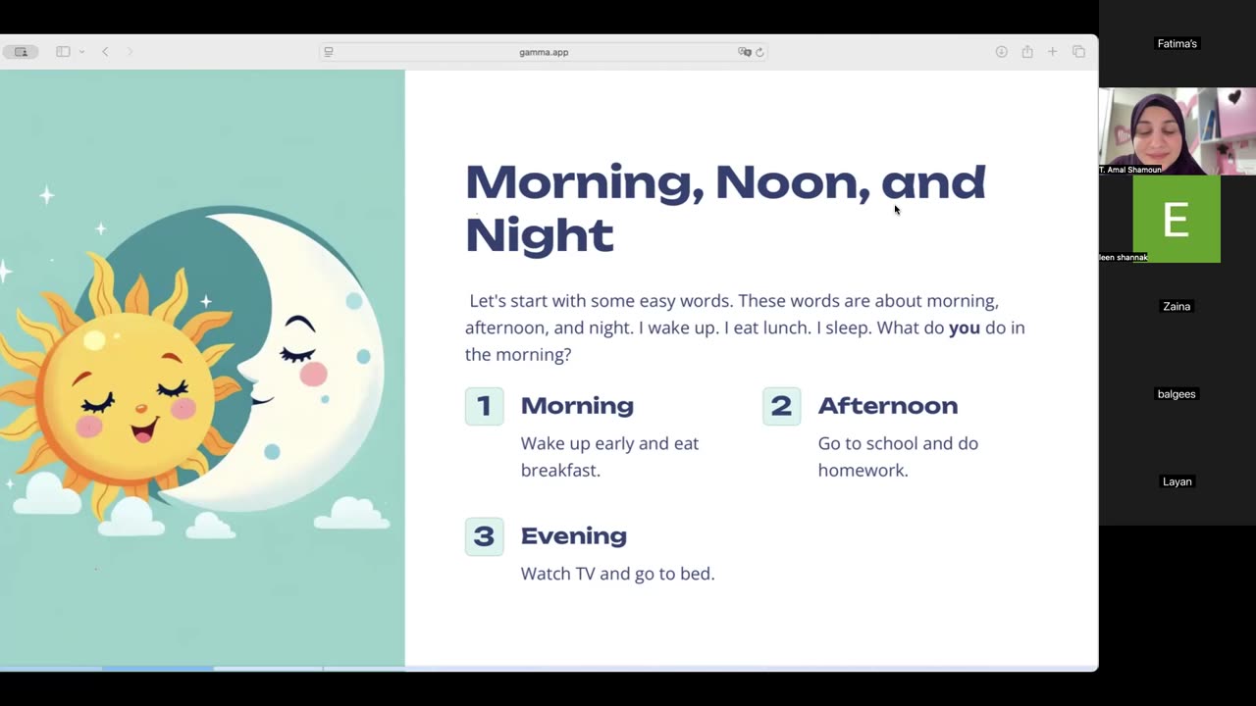The image size is (1256, 706).
Task: Click the bold word 'you' in paragraph
Action: (965, 328)
